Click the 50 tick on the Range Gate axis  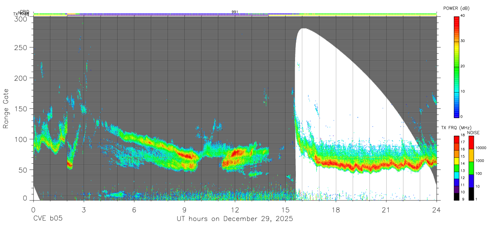[x=23, y=169]
